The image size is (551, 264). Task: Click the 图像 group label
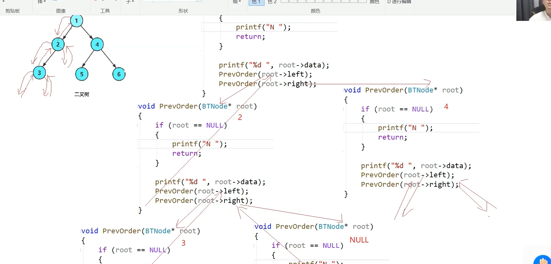[x=61, y=11]
